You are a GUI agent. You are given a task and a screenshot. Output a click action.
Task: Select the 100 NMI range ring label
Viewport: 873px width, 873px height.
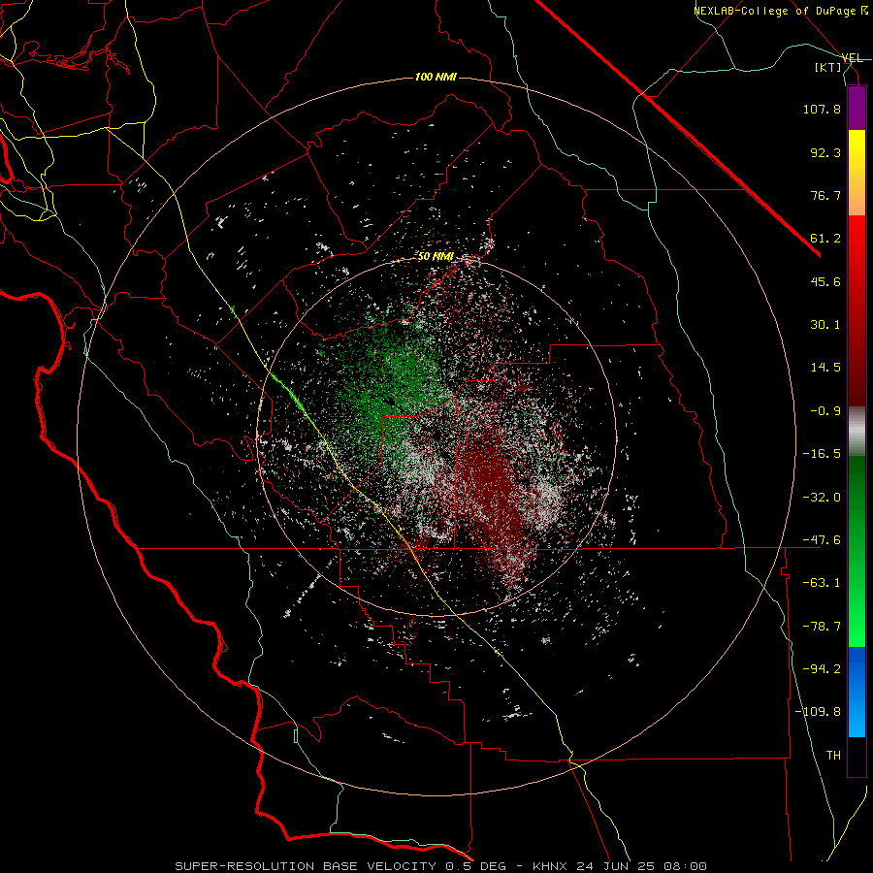pyautogui.click(x=436, y=77)
